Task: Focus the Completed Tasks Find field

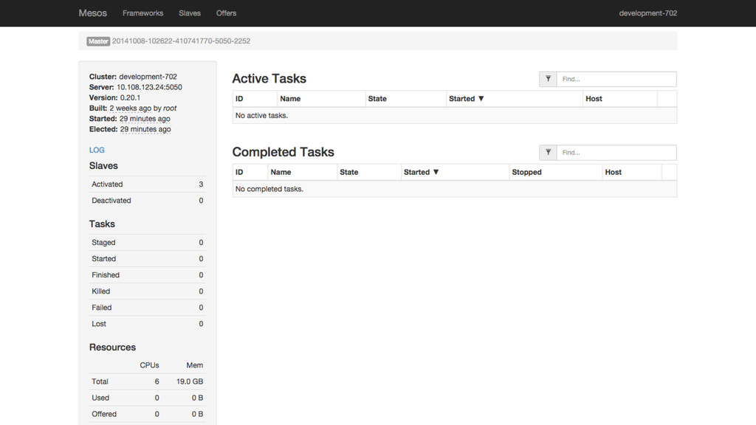Action: 616,153
